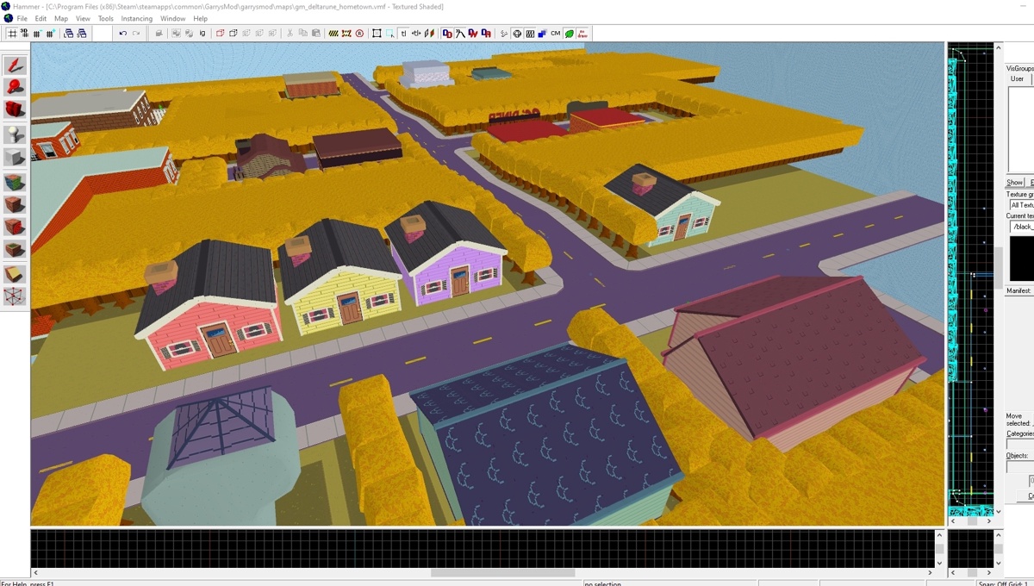Open the Texture group dropdown

[1021, 205]
